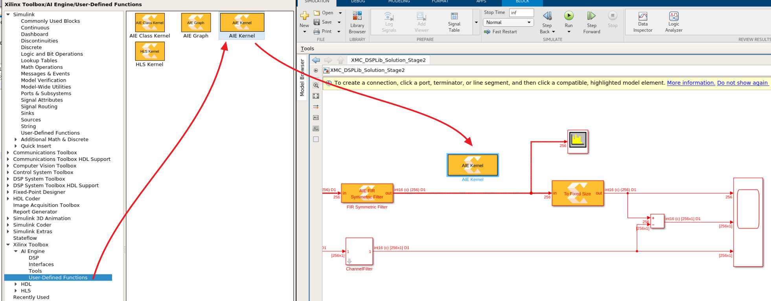Viewport: 771px width, 301px height.
Task: Click the fit-to-view icon in canvas palette
Action: pos(316,96)
